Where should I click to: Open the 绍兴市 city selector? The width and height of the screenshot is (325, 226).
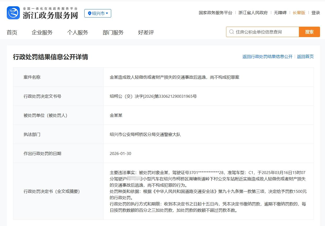pos(98,14)
